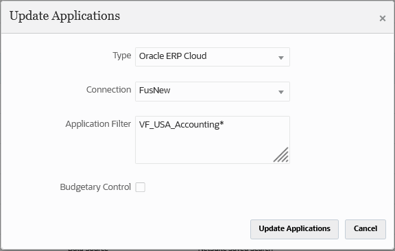Click inside the Application Filter text area
Screen dimensions: 395x251
click(x=213, y=140)
